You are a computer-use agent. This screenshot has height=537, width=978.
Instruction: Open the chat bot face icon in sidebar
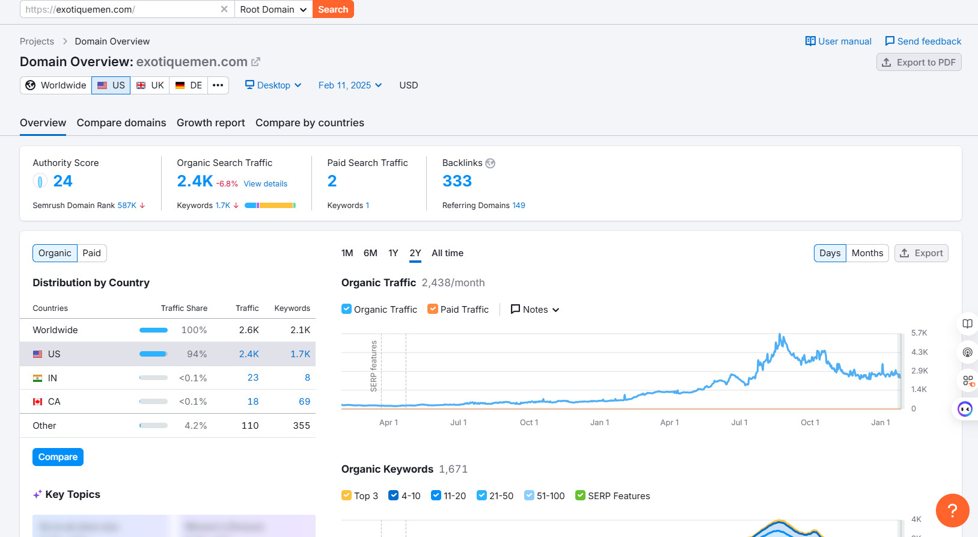click(965, 410)
